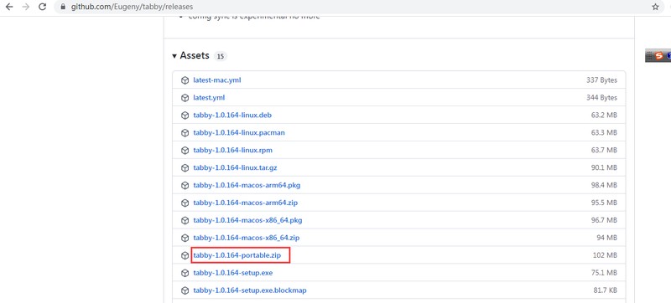This screenshot has height=303, width=671.
Task: Click the 63.7 MB size text
Action: [604, 150]
